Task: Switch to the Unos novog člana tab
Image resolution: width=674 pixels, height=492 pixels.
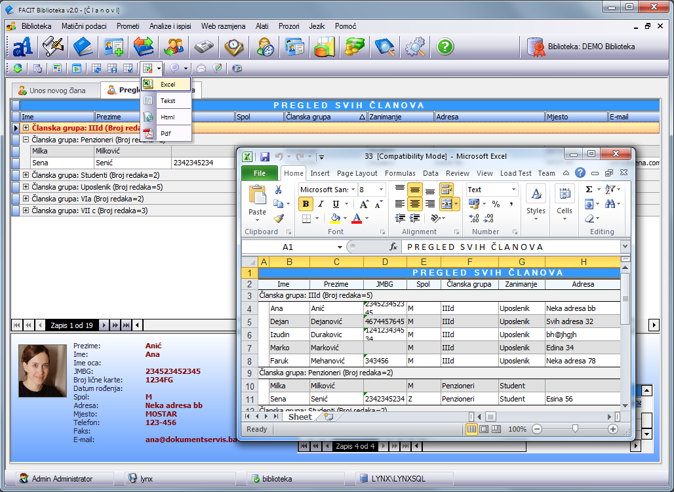Action: coord(56,91)
